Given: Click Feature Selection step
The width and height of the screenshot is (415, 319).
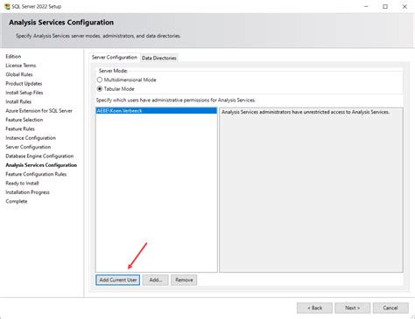Looking at the screenshot, I should pyautogui.click(x=25, y=120).
